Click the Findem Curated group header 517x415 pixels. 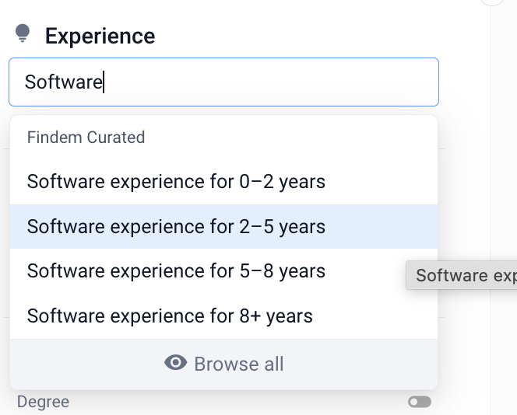(x=86, y=138)
